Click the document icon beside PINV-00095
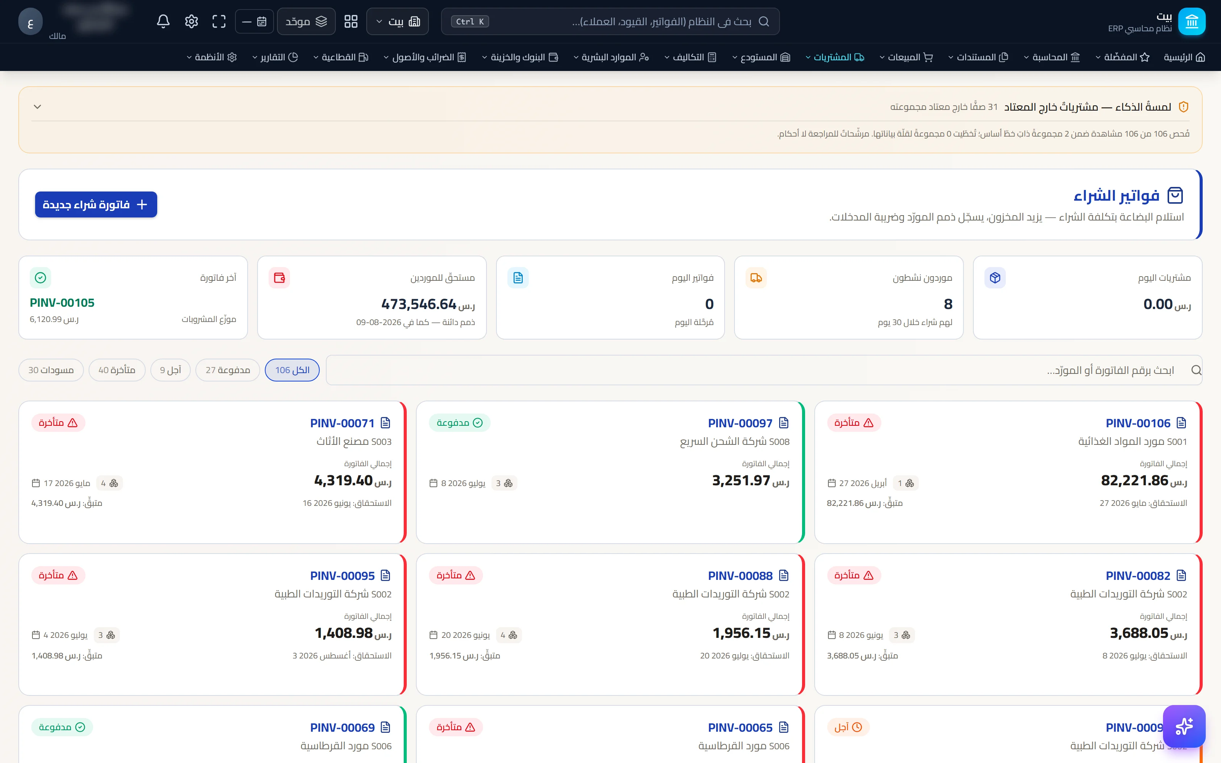 pos(385,575)
